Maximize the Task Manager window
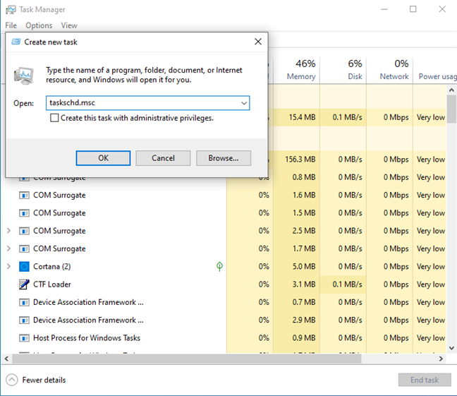The width and height of the screenshot is (457, 396). pos(413,9)
